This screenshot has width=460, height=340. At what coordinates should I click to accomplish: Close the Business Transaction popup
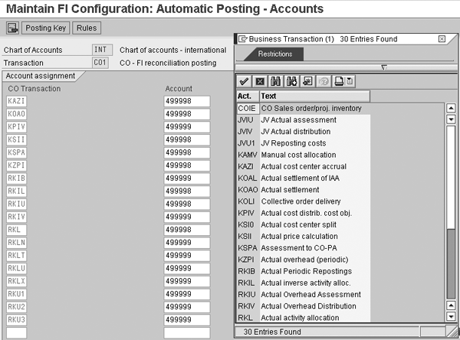[x=442, y=39]
